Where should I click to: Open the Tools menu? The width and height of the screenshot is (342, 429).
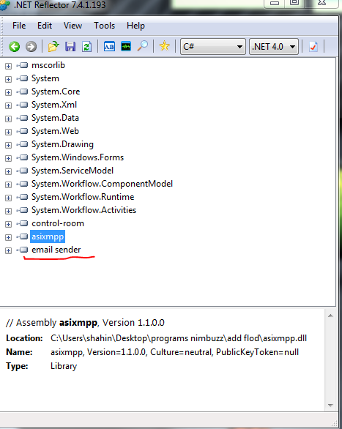[104, 26]
